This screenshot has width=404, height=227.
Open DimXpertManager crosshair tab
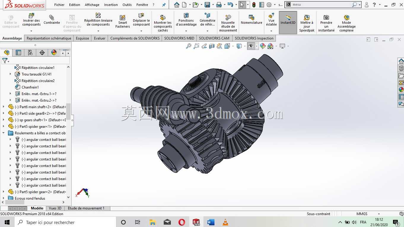[x=42, y=53]
